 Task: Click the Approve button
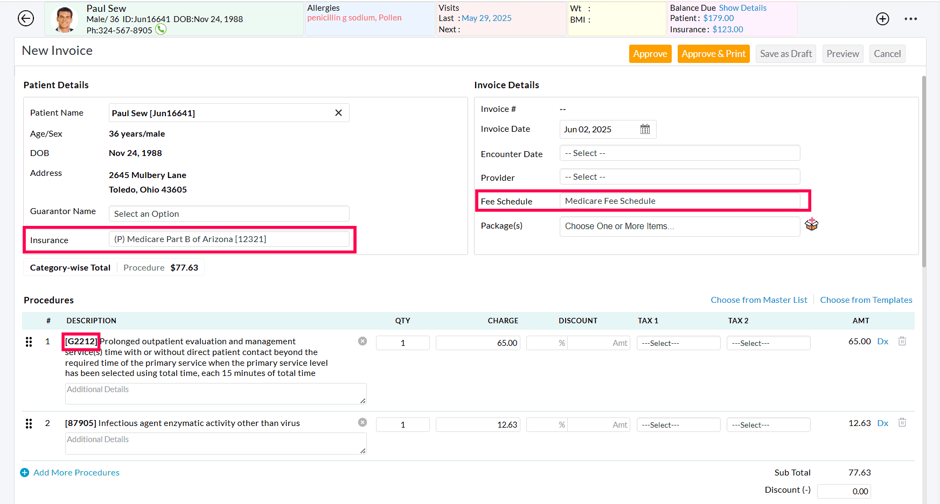(650, 54)
